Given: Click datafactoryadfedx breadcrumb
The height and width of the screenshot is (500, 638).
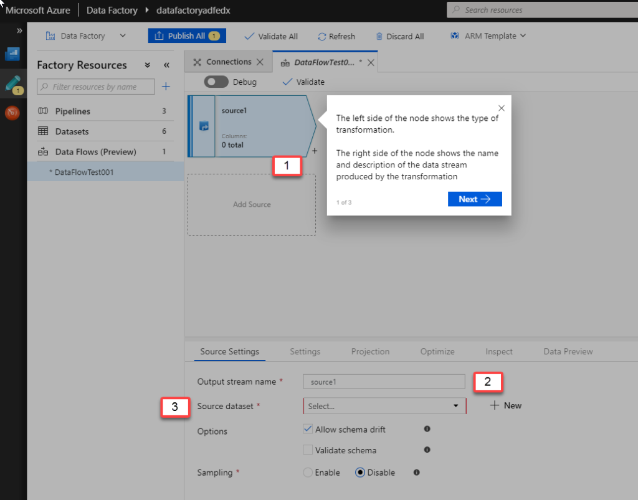Looking at the screenshot, I should 193,10.
